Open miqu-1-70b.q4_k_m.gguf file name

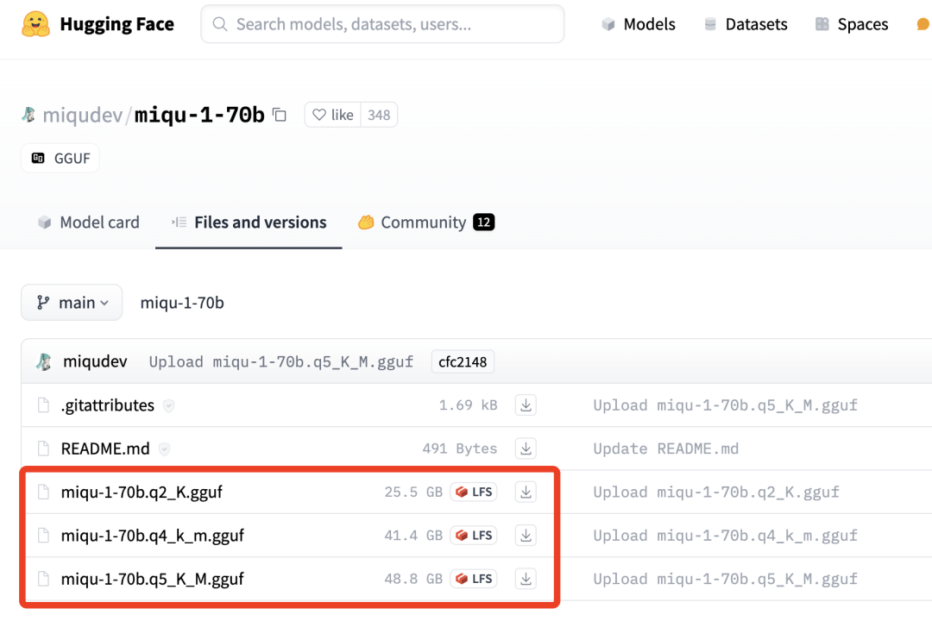click(x=152, y=536)
